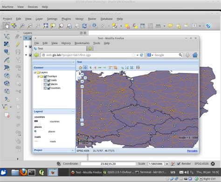
Task: Click Remove Layer icon in QGIS sidebar
Action: click(x=7, y=115)
